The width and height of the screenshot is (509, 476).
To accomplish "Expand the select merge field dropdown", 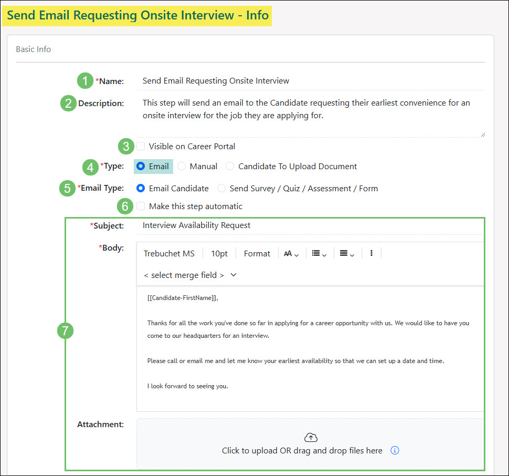I will pyautogui.click(x=189, y=275).
